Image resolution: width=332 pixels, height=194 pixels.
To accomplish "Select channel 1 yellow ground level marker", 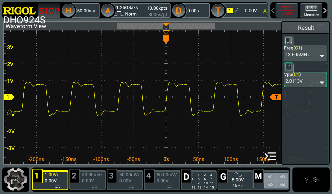I will coord(9,97).
